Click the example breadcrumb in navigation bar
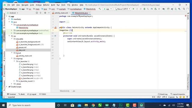This screenshot has height=108, width=192. pos(62,9)
